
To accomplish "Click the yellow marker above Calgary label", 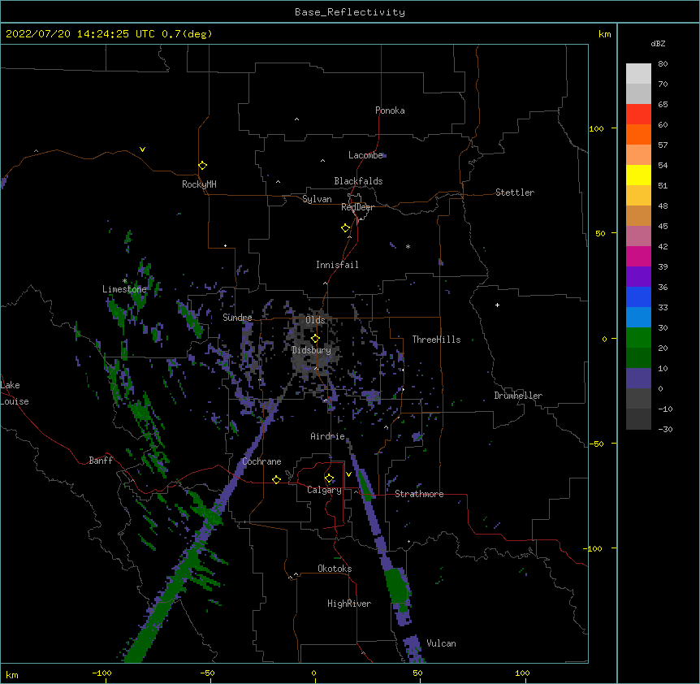I will pyautogui.click(x=329, y=478).
